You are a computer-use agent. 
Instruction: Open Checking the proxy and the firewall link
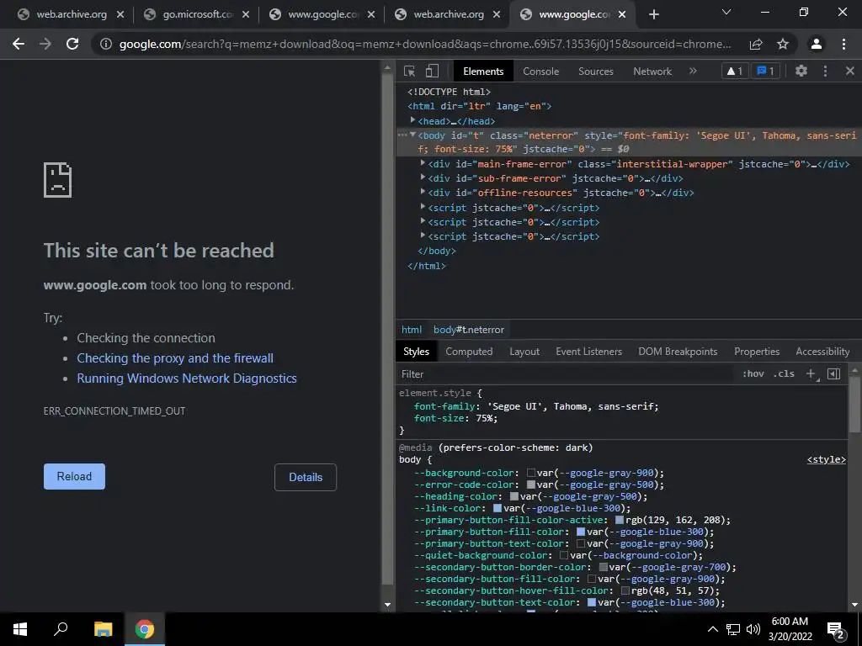point(175,358)
